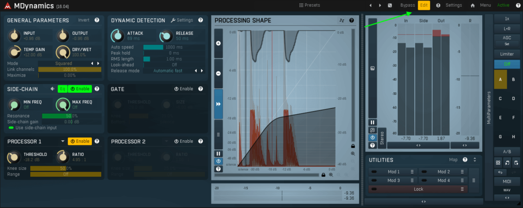Select previous Release mode option

pyautogui.click(x=196, y=70)
